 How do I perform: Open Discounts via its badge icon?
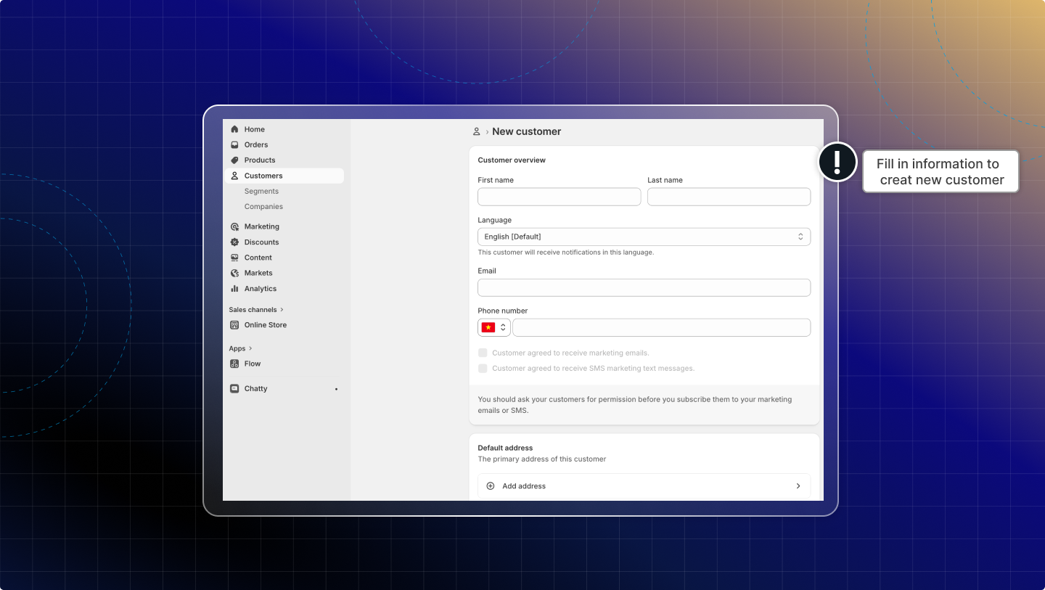click(234, 242)
